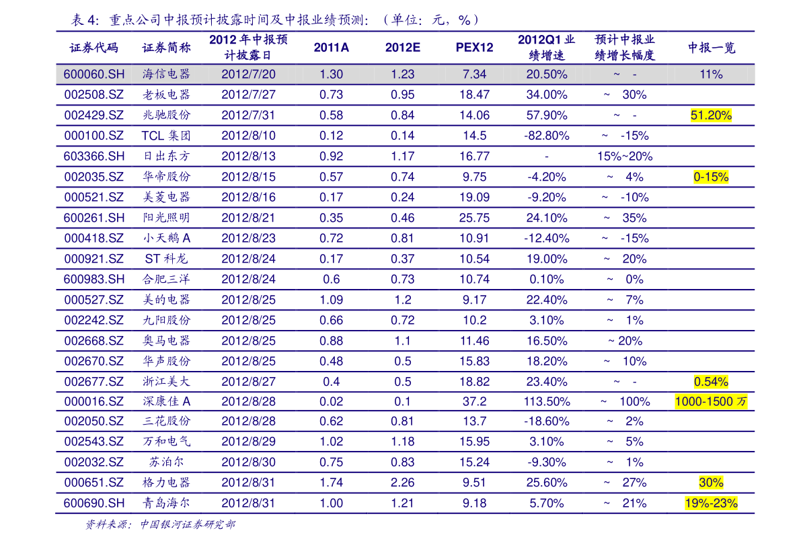Click the -82.80% growth rate cell

[546, 136]
